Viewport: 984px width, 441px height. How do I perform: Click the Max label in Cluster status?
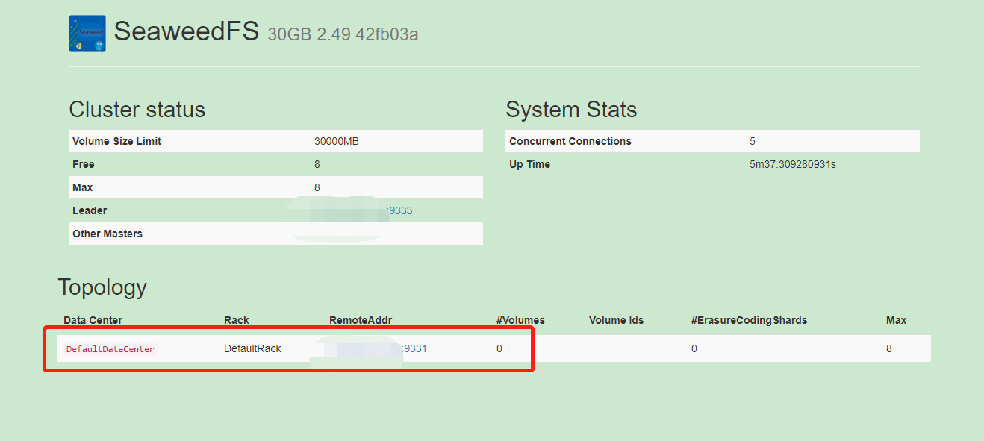83,187
